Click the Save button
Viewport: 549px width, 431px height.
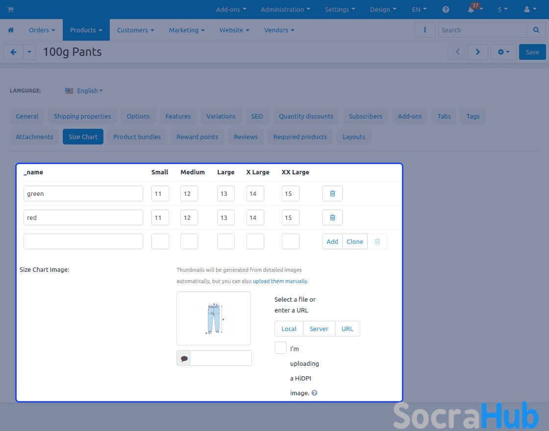(532, 52)
